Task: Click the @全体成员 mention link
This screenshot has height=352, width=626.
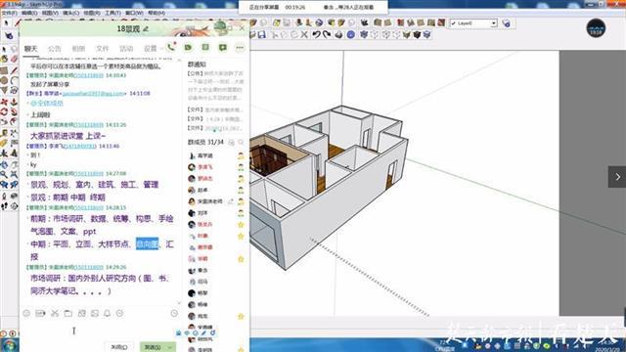Action: pyautogui.click(x=47, y=103)
